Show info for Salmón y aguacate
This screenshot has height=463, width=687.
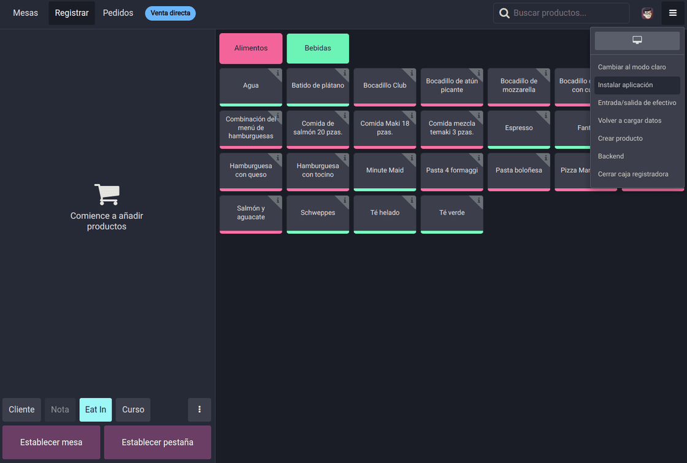pyautogui.click(x=278, y=201)
